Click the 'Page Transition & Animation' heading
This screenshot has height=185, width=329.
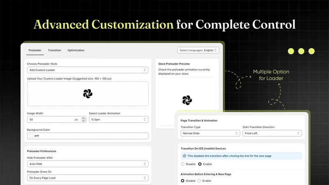(199, 120)
